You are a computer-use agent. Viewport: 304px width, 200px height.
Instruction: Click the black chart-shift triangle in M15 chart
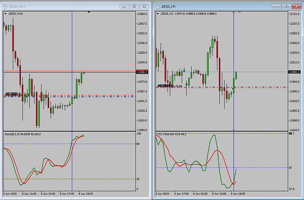pos(89,13)
